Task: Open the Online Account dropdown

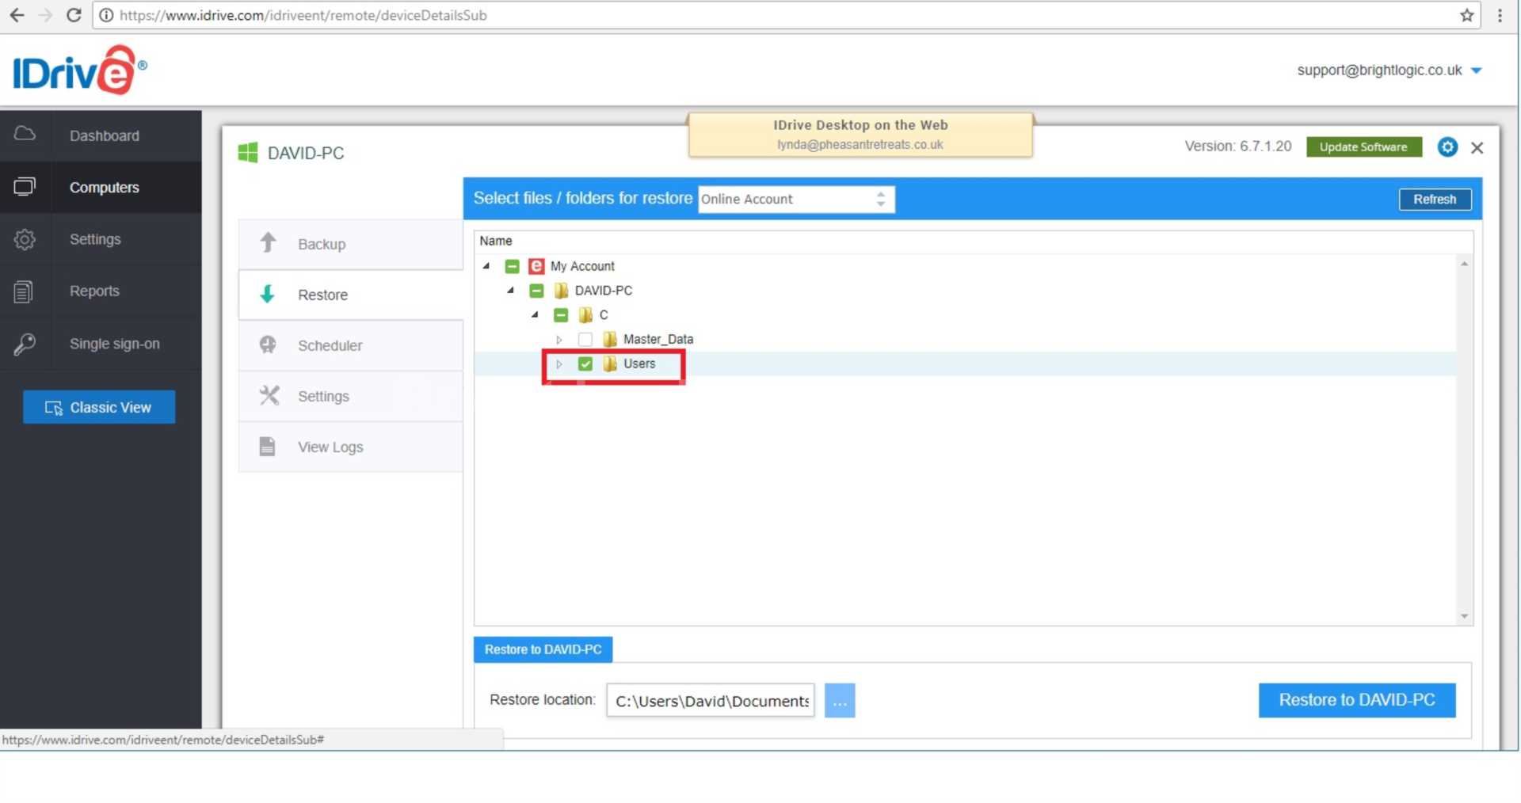Action: click(x=795, y=200)
